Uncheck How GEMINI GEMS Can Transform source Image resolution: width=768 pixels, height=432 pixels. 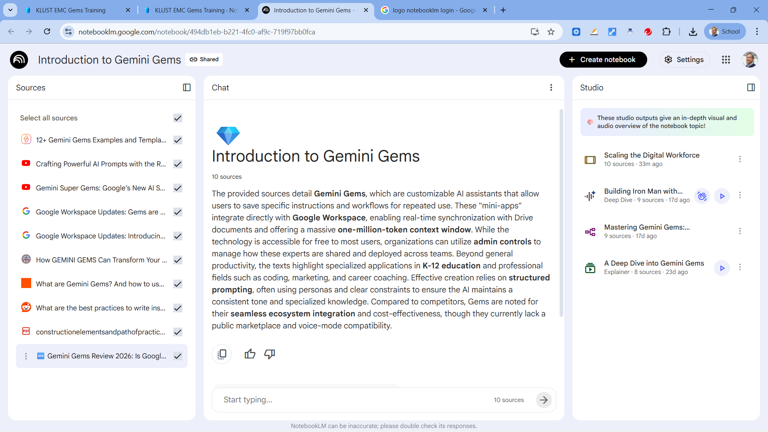tap(178, 260)
